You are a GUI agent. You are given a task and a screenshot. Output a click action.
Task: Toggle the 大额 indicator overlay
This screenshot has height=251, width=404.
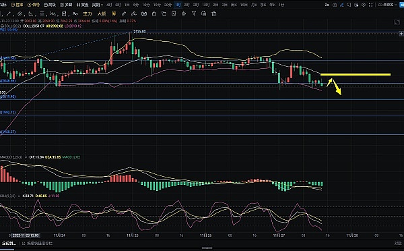(x=102, y=13)
